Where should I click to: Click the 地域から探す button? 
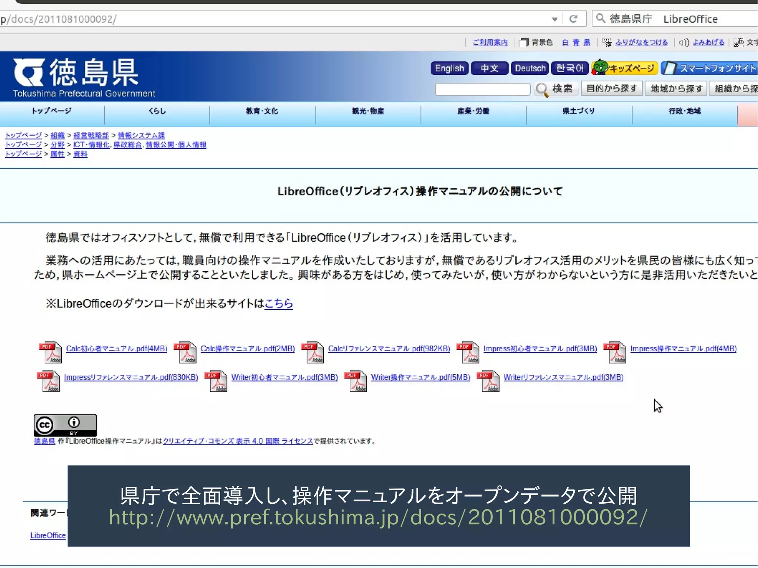(676, 88)
